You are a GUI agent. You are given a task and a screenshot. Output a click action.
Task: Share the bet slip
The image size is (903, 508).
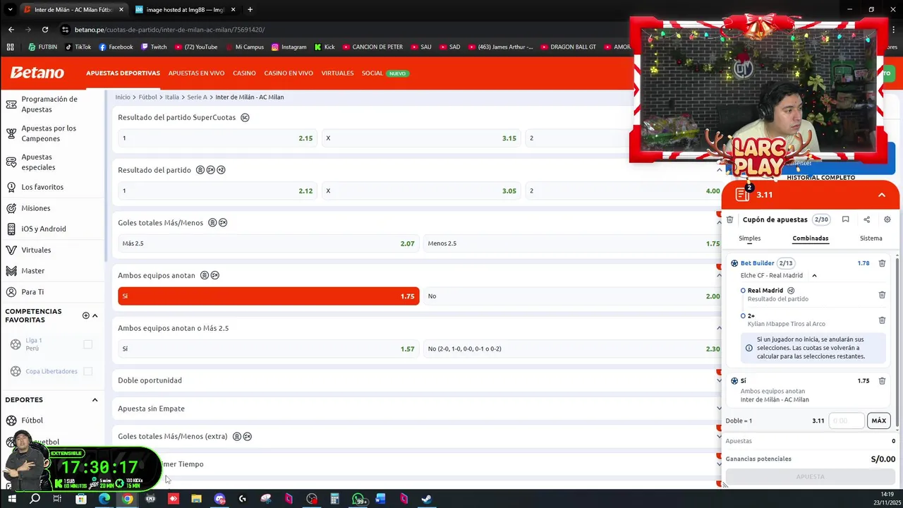click(866, 219)
